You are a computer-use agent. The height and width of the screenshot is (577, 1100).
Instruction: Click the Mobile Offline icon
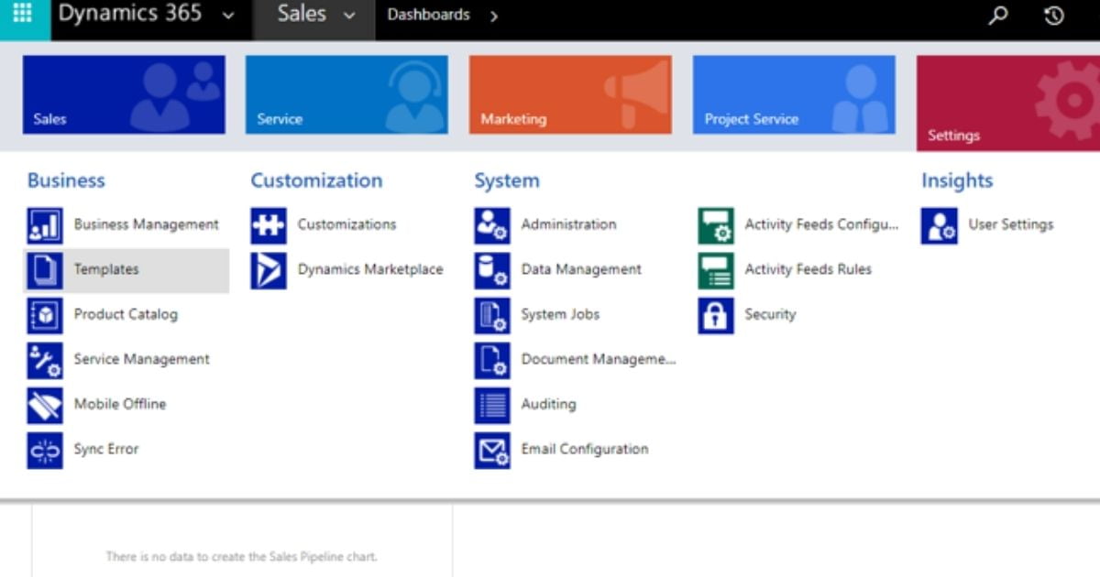tap(45, 405)
